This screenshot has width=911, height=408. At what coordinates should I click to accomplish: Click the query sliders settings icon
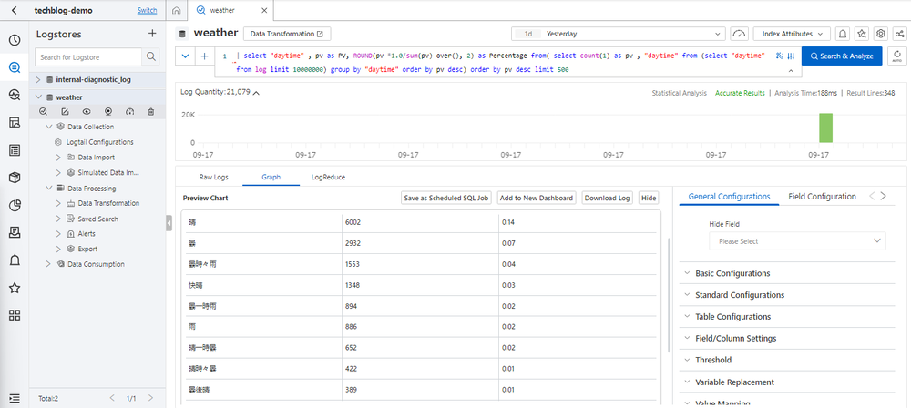[791, 56]
